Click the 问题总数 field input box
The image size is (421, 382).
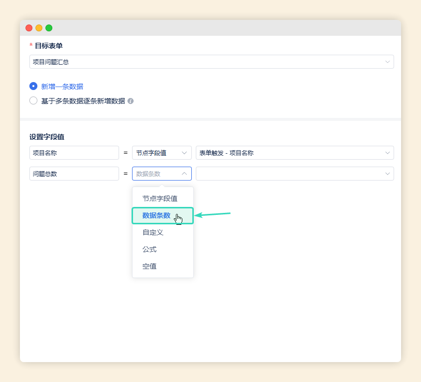pos(74,174)
